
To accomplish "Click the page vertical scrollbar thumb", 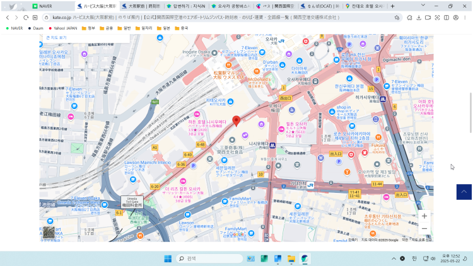I will [470, 112].
